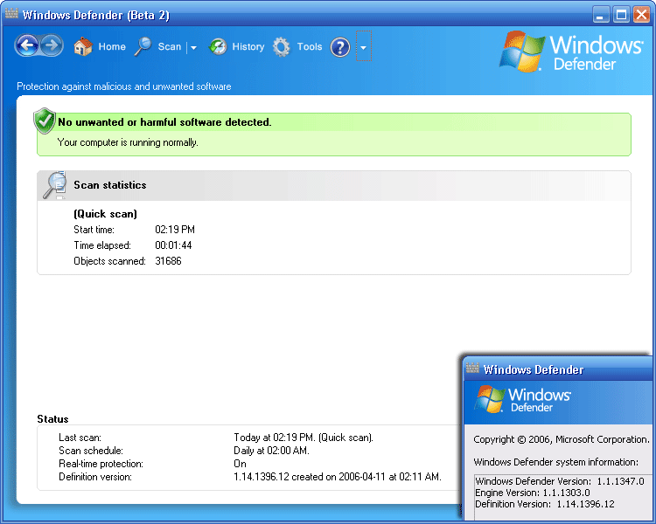Start a scan via the Scan label
Viewport: 656px width, 524px height.
coord(170,47)
